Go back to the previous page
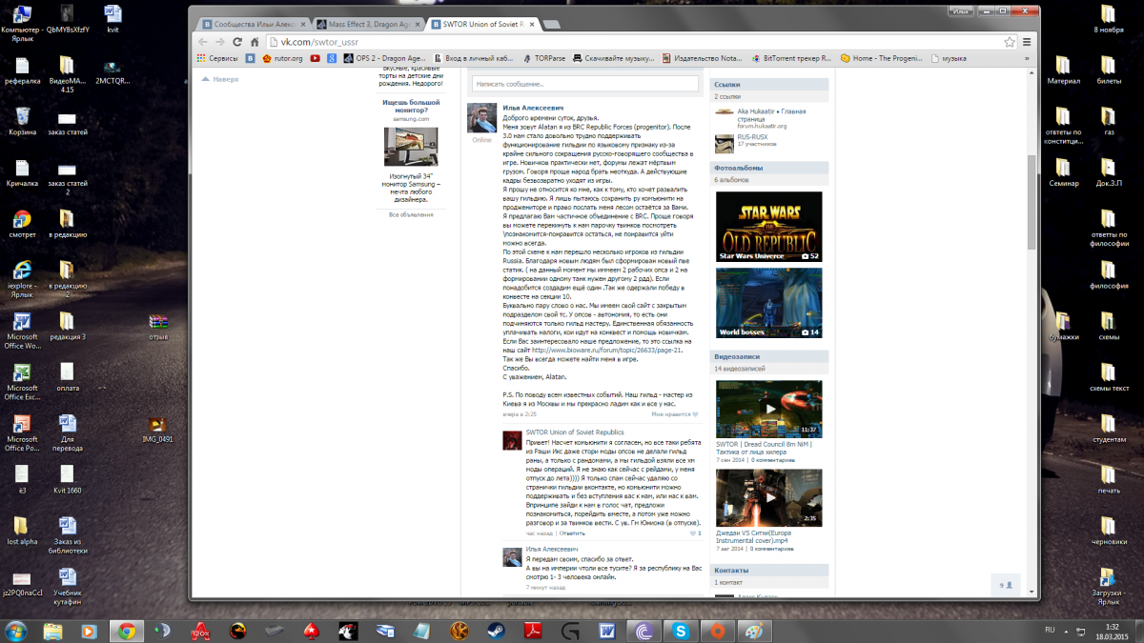The image size is (1144, 643). pyautogui.click(x=202, y=42)
